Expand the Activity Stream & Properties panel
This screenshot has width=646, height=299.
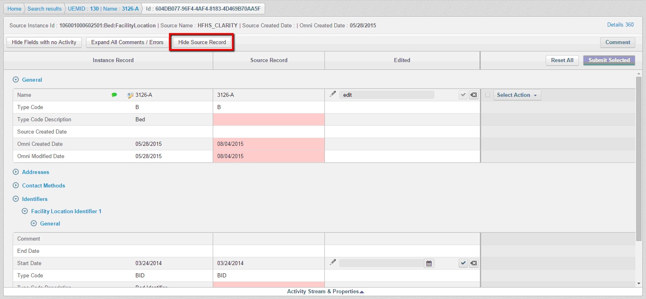pyautogui.click(x=325, y=292)
